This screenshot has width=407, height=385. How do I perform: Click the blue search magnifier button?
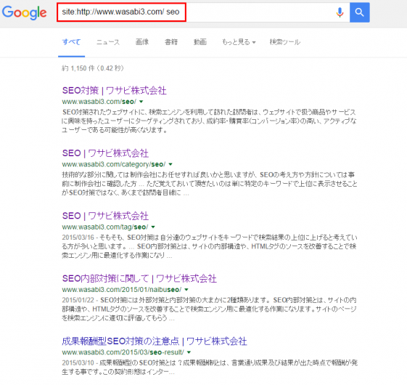click(x=360, y=12)
